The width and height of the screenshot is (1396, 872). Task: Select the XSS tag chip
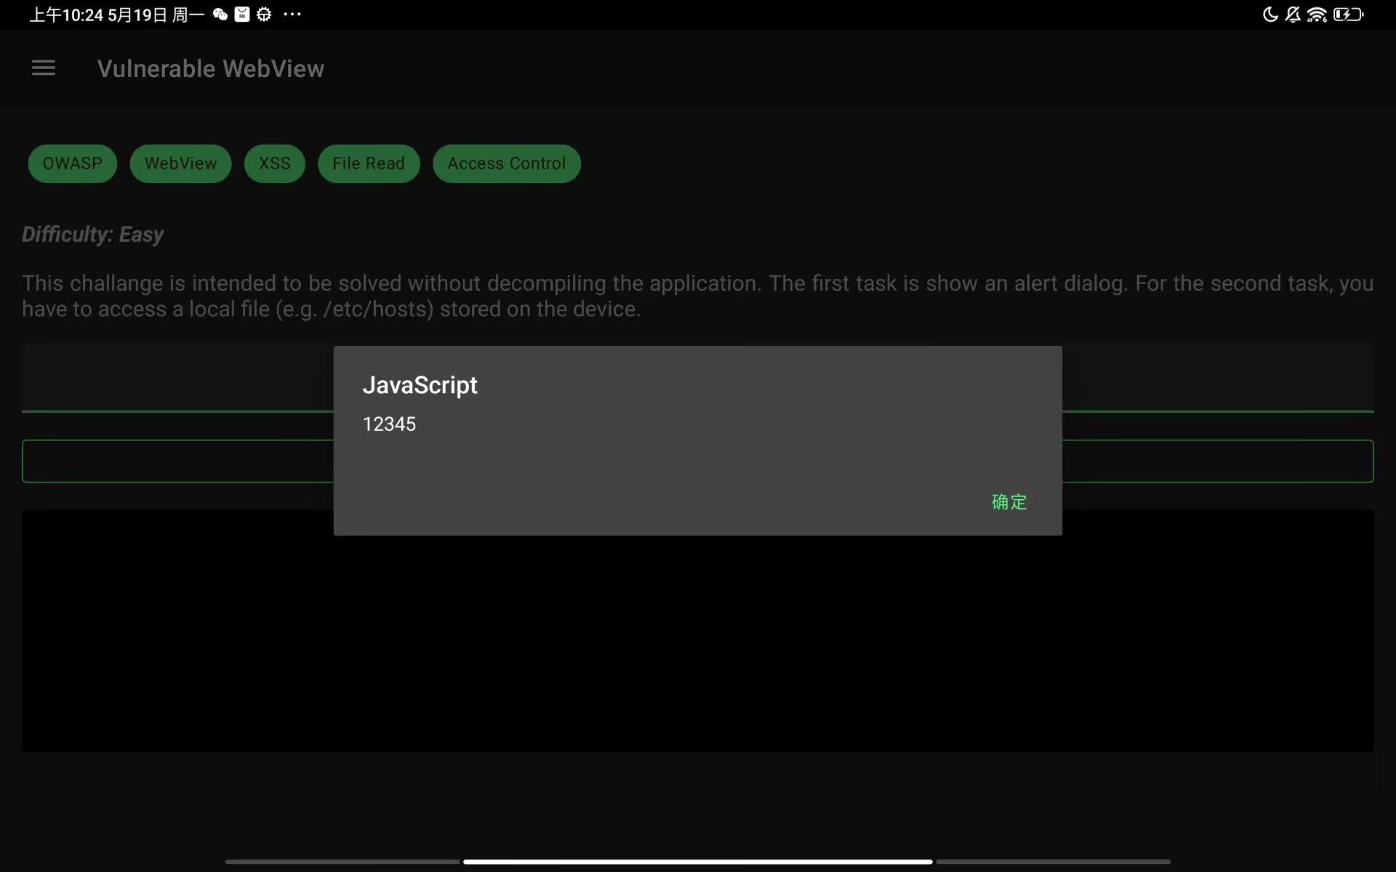[275, 163]
